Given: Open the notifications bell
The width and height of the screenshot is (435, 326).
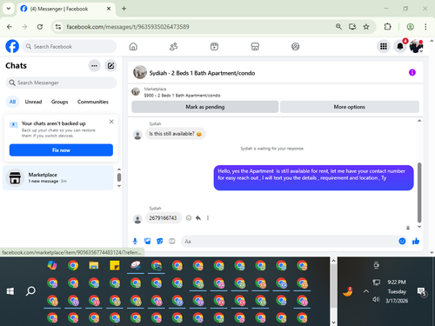Looking at the screenshot, I should click(x=400, y=46).
